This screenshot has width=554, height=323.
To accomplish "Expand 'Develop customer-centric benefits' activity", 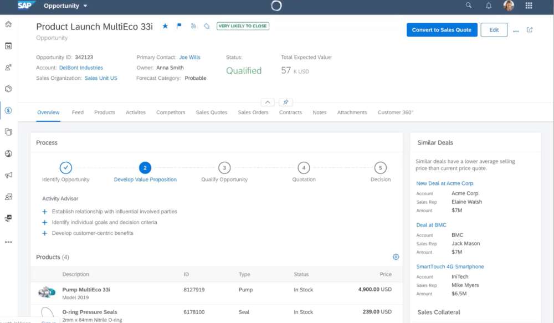I will (44, 233).
